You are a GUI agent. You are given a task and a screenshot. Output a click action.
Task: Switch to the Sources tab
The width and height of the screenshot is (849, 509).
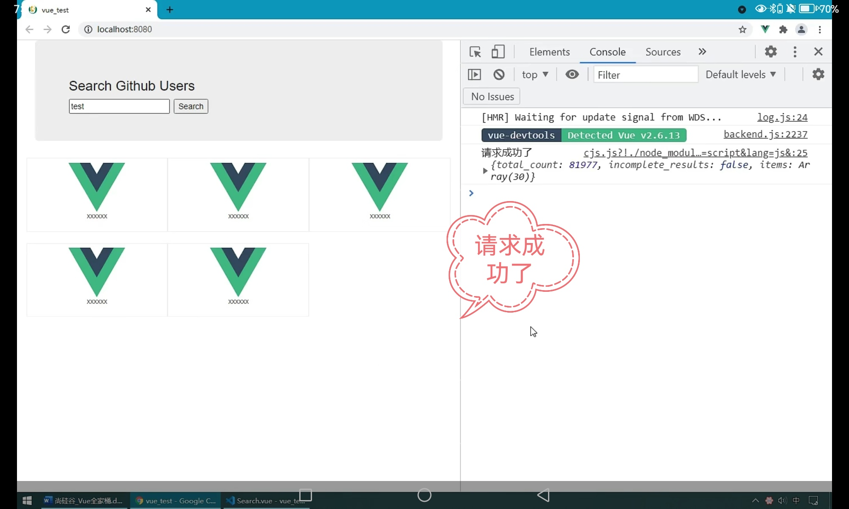(663, 52)
